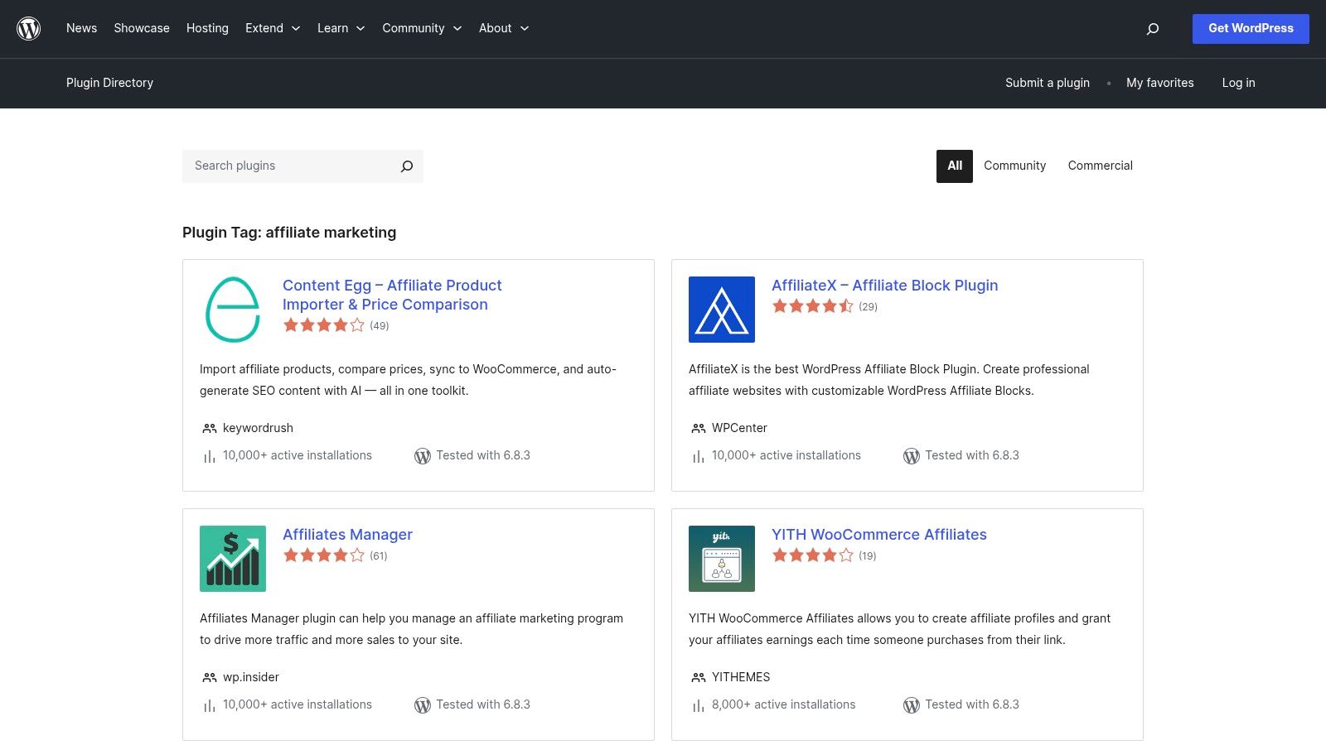This screenshot has width=1326, height=745.
Task: Select the Commercial filter tab
Action: [1100, 166]
